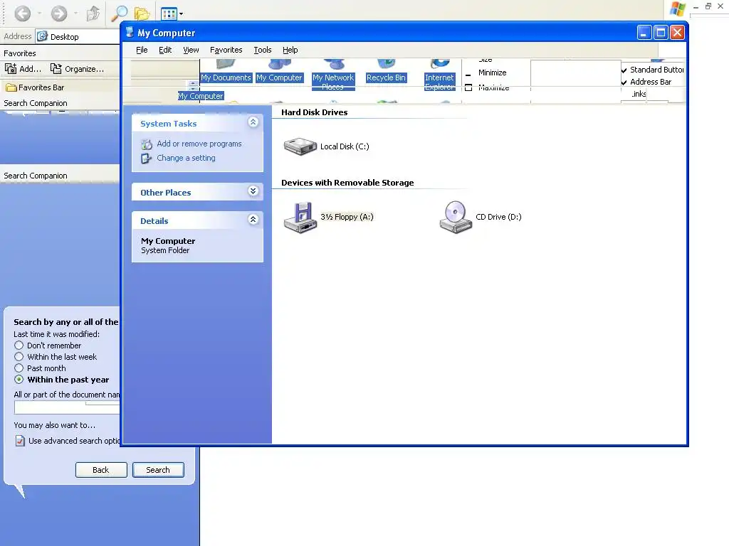Click the document name text field
Image resolution: width=729 pixels, height=546 pixels.
coord(67,407)
